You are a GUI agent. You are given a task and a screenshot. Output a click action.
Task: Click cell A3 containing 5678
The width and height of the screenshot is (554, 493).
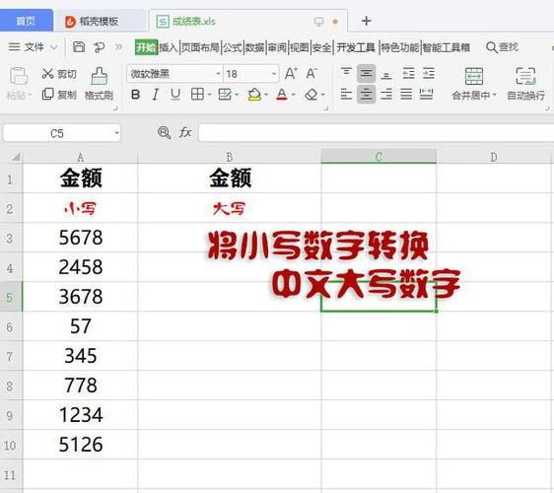pos(80,238)
